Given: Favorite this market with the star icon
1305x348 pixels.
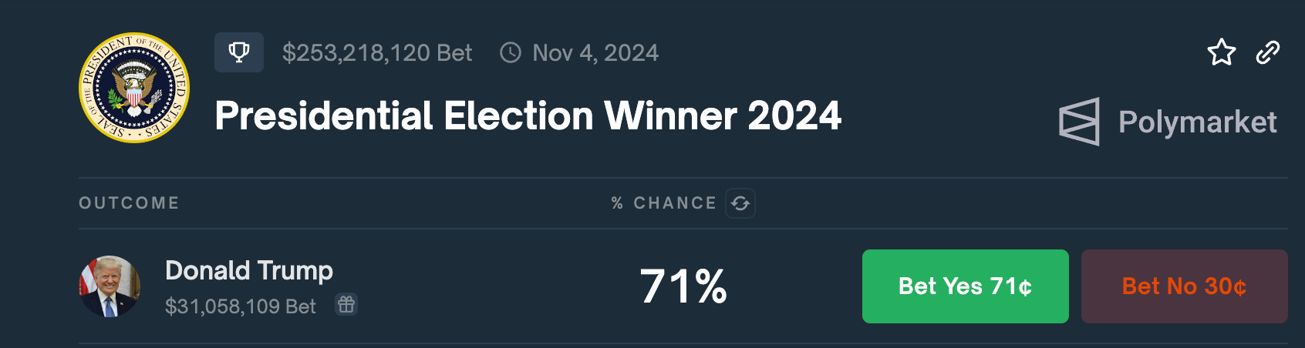Looking at the screenshot, I should tap(1221, 52).
